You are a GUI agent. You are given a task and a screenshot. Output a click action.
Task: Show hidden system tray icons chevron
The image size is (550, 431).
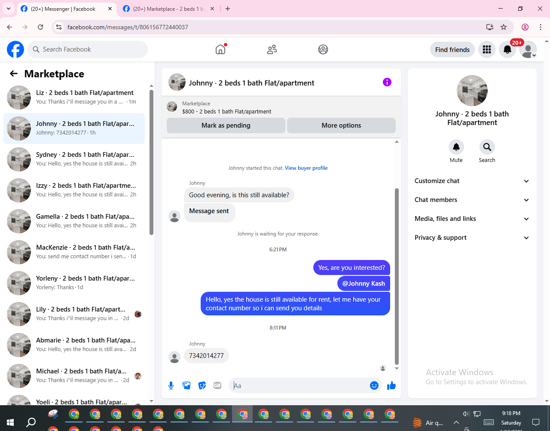(x=456, y=422)
